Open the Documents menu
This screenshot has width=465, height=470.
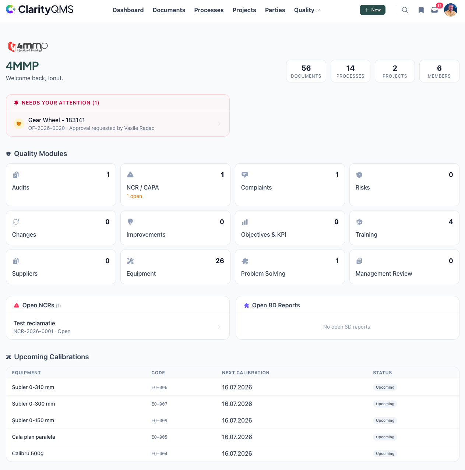pyautogui.click(x=169, y=10)
